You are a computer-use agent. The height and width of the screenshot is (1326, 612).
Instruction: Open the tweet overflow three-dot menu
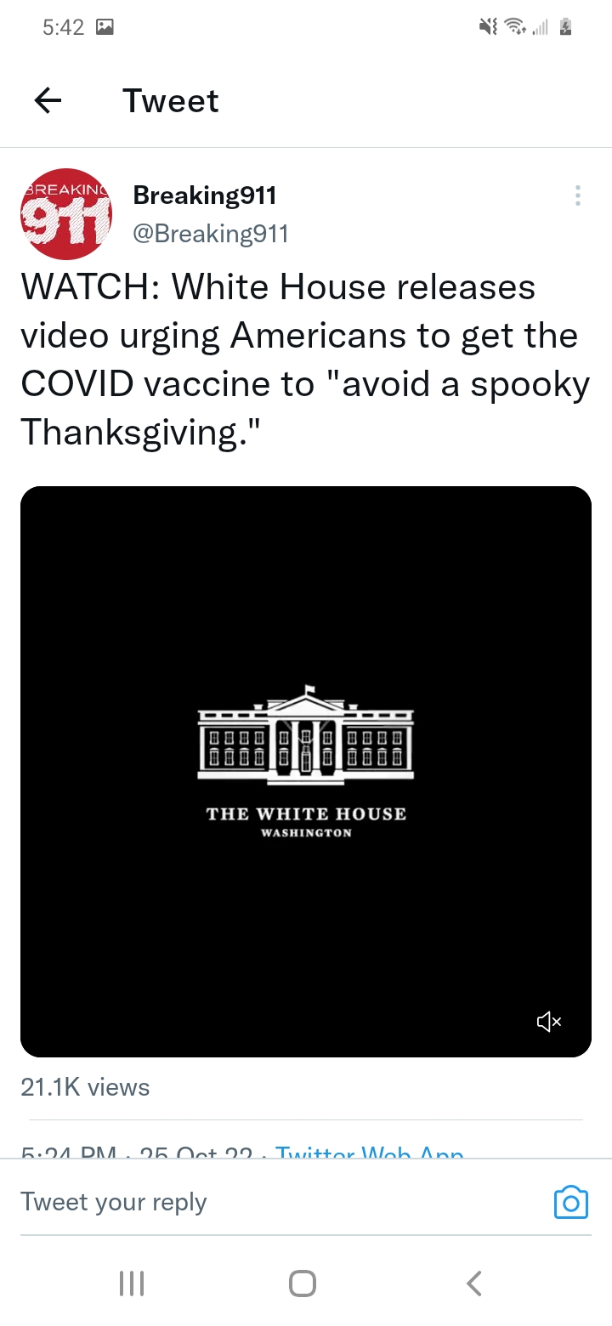578,196
